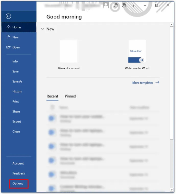The image size is (176, 194).
Task: Choose Save from the sidebar
Action: tap(19, 72)
